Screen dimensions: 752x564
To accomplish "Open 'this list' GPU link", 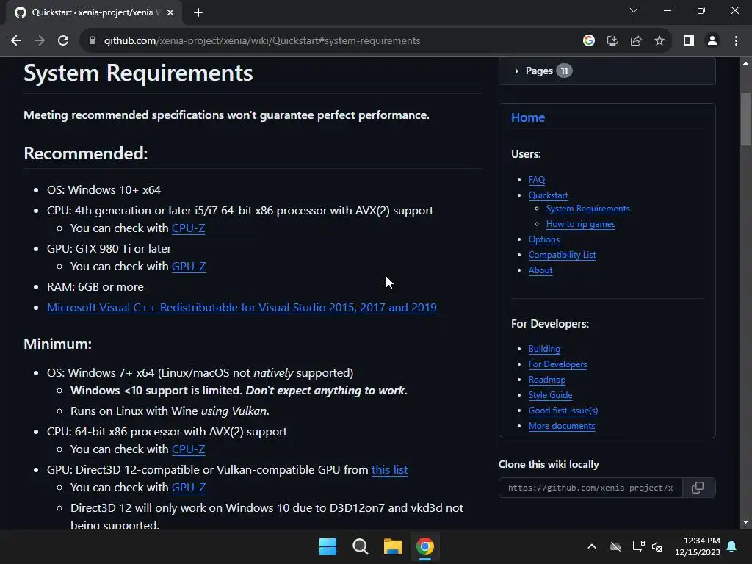I will (389, 469).
